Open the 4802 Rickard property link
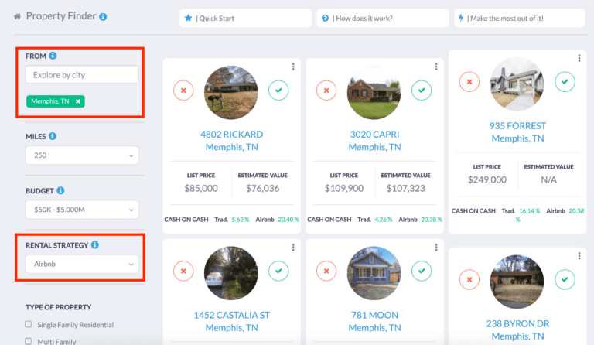 231,135
